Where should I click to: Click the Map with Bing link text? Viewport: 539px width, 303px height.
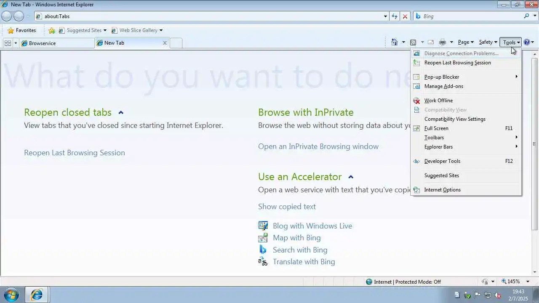click(x=296, y=238)
